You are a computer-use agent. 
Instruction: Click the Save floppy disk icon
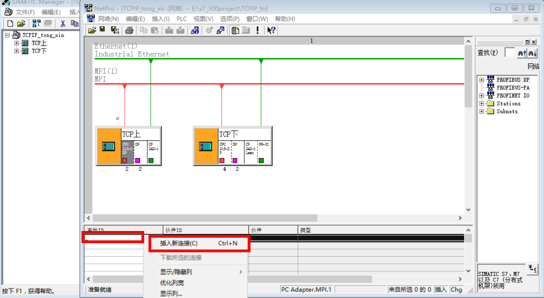(x=102, y=30)
